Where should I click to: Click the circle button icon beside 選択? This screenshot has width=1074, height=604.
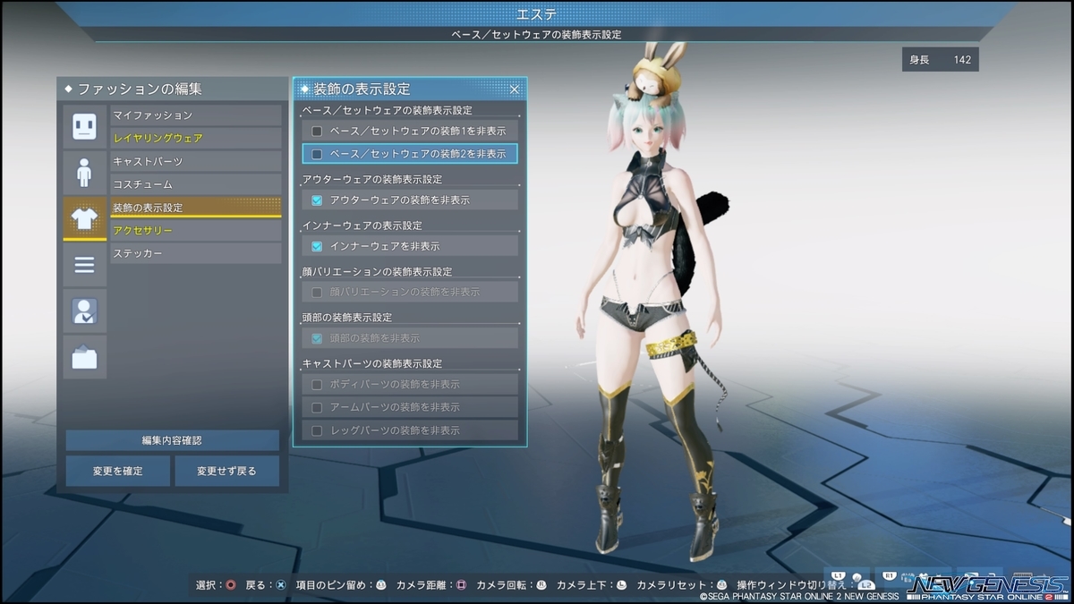tap(231, 585)
